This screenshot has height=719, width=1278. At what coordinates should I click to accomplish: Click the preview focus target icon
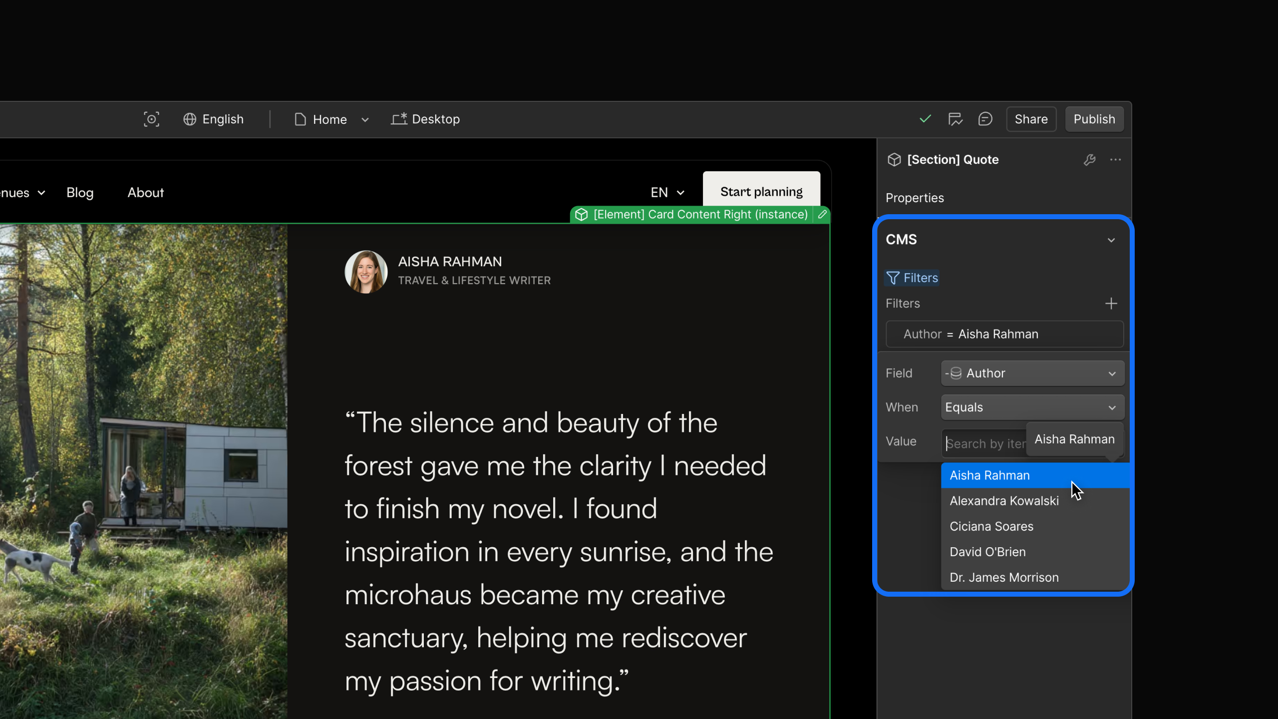point(151,119)
